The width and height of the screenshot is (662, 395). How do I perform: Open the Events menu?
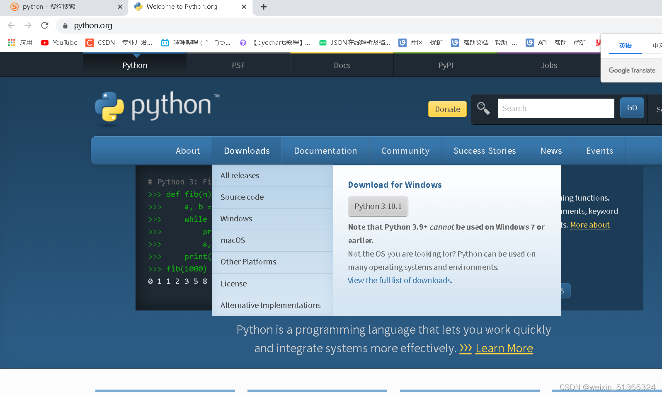point(599,151)
